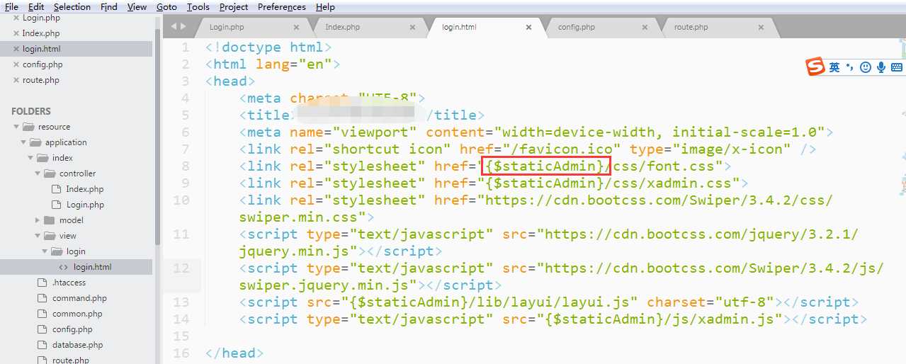
Task: Click the right tab-scroll arrow
Action: pos(183,27)
